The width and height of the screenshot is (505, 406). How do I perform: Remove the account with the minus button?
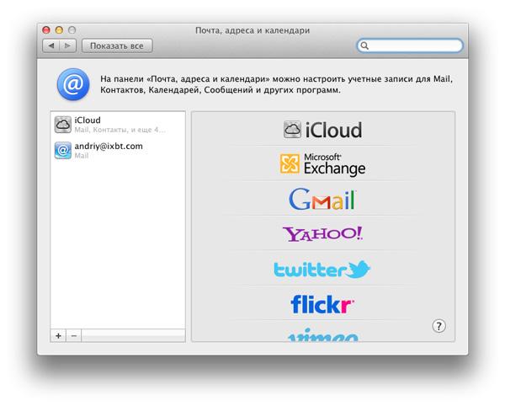coord(74,336)
